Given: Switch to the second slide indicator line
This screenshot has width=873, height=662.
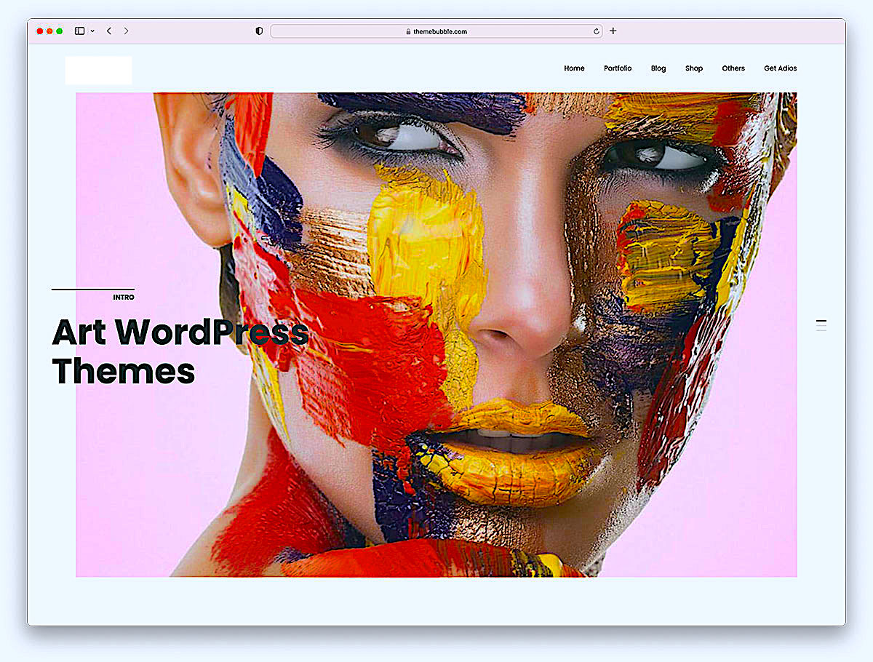Looking at the screenshot, I should [x=821, y=326].
